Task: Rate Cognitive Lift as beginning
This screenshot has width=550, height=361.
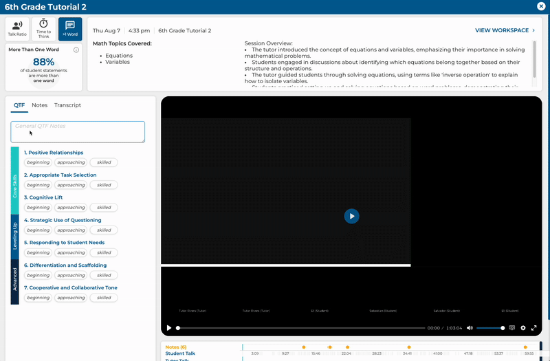Action: (38, 208)
